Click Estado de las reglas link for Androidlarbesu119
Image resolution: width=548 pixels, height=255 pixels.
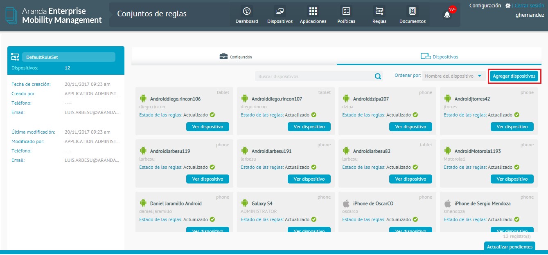point(160,167)
